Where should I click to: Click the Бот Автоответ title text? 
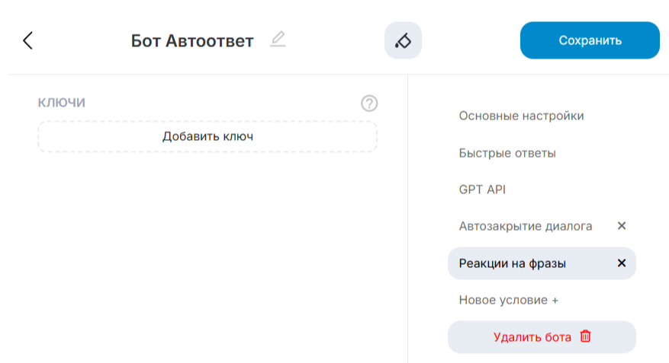click(x=191, y=41)
